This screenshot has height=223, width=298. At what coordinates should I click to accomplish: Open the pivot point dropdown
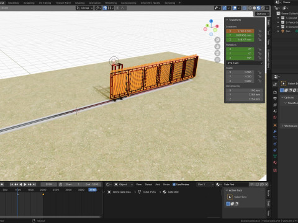[98, 8]
